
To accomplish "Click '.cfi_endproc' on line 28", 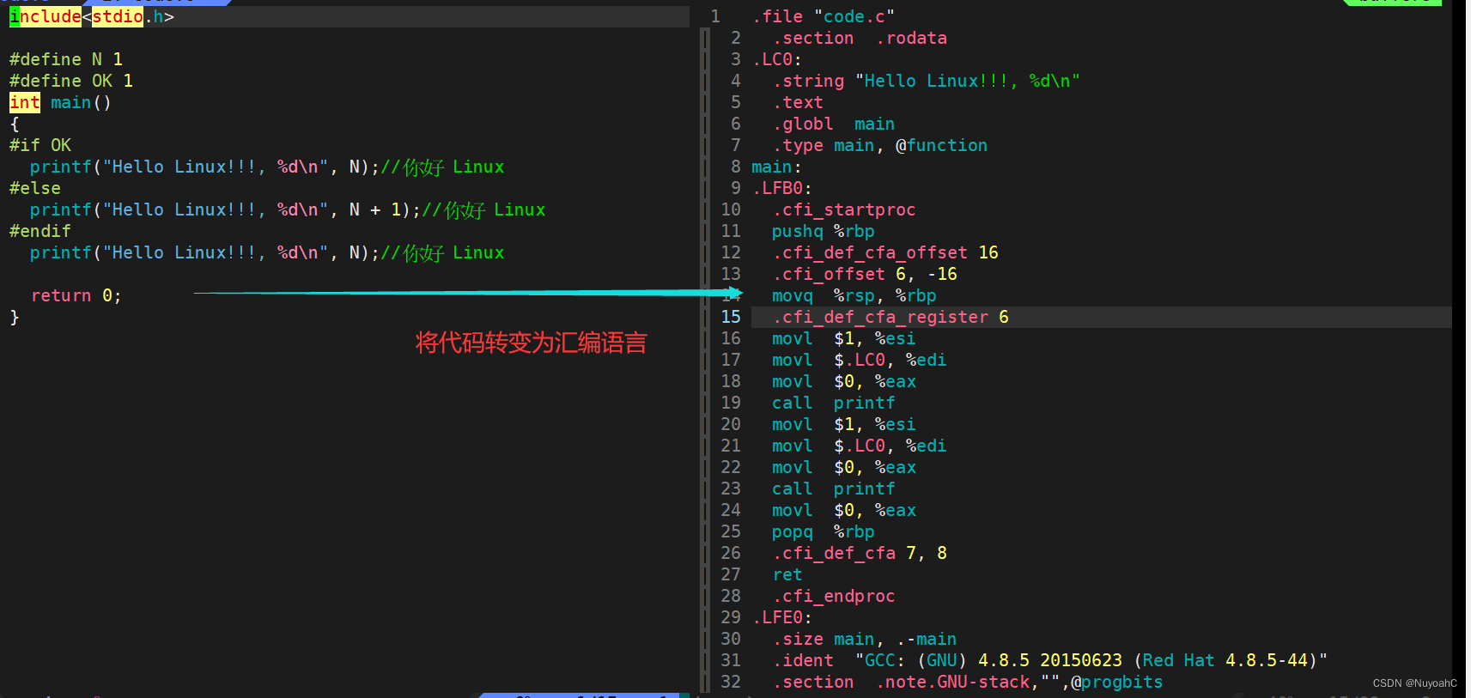I will point(834,596).
